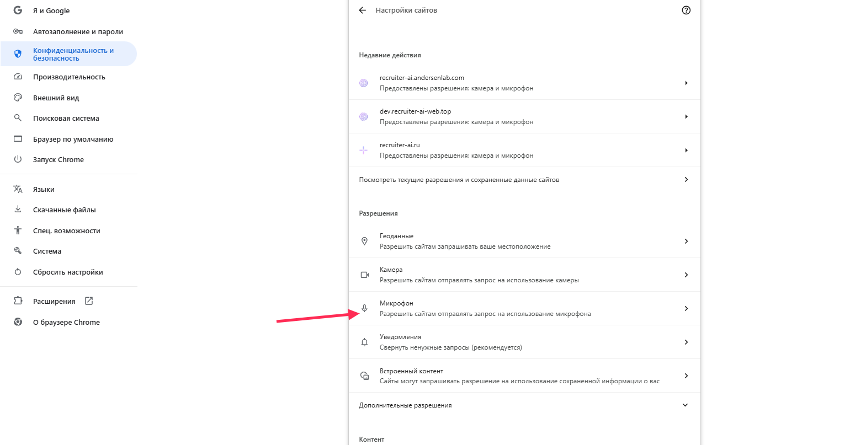Select Производительность in the sidebar
This screenshot has height=445, width=850.
click(x=69, y=77)
